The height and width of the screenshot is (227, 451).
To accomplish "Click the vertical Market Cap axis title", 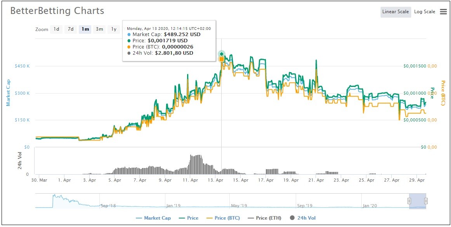I will [8, 93].
